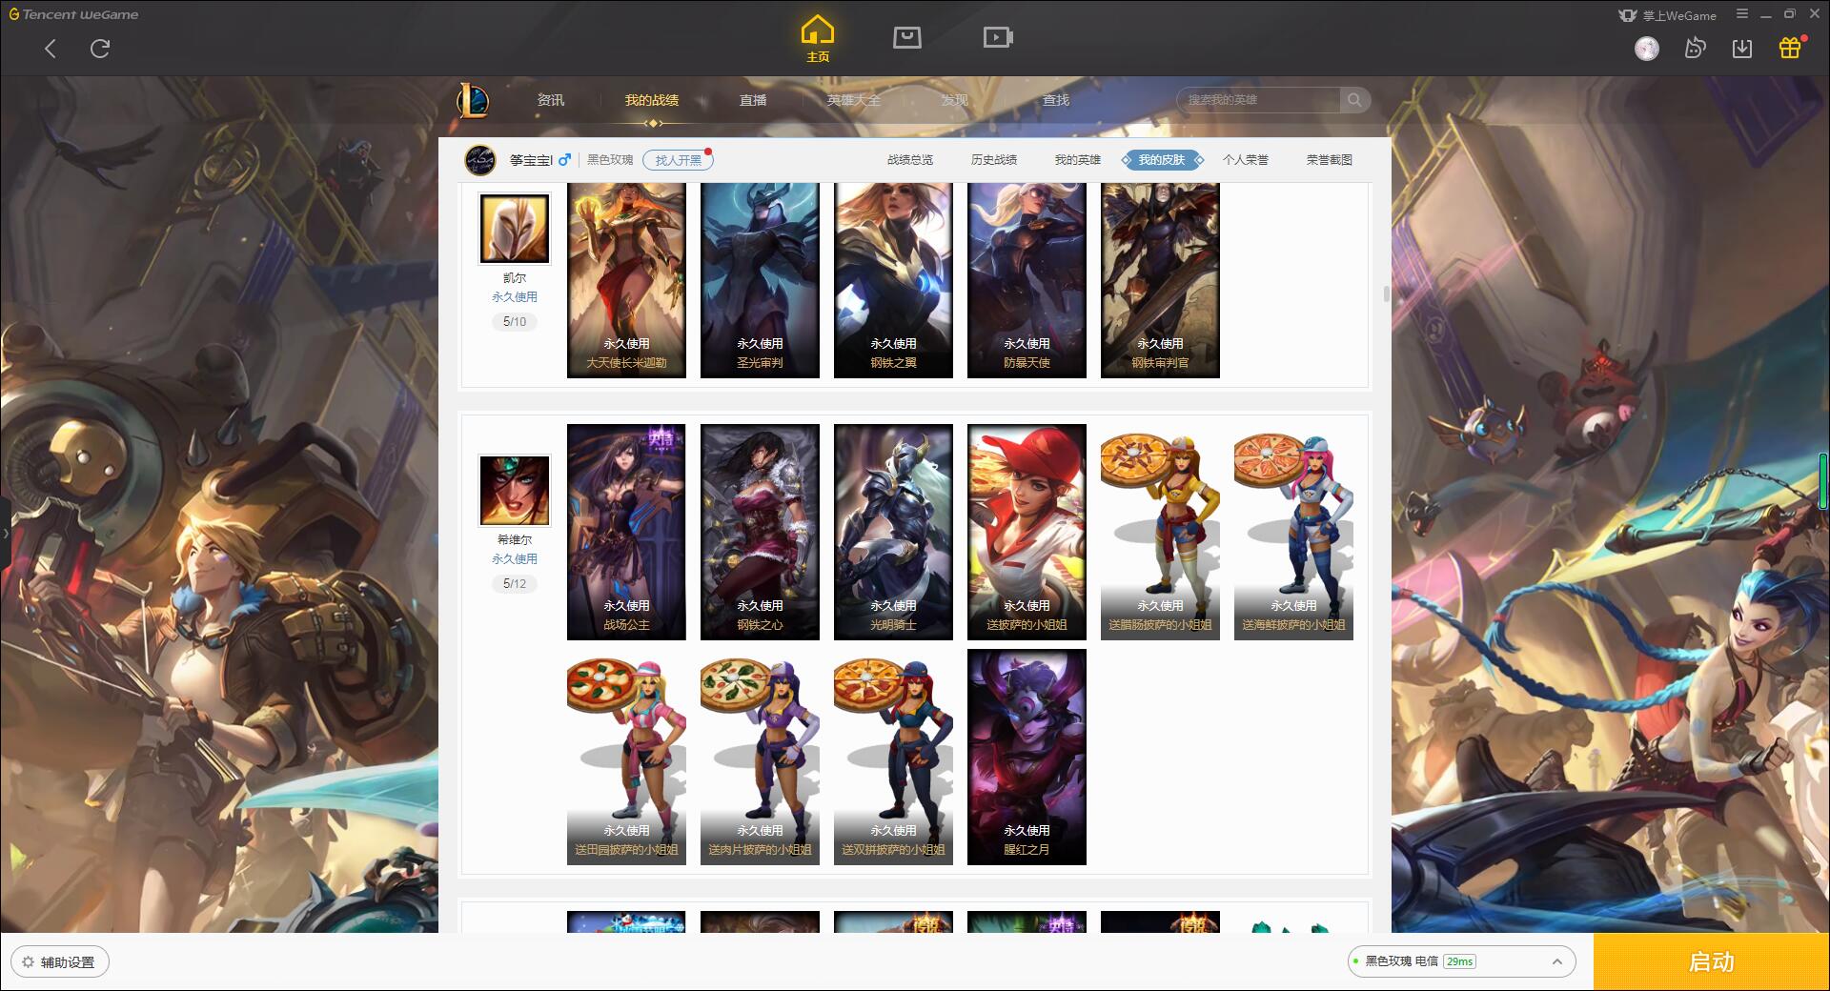Open the 防暴天使 skin card
The image size is (1830, 991).
[x=1027, y=280]
